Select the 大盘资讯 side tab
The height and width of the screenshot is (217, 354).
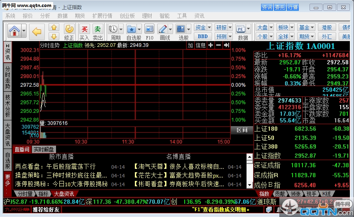[x=7, y=134]
